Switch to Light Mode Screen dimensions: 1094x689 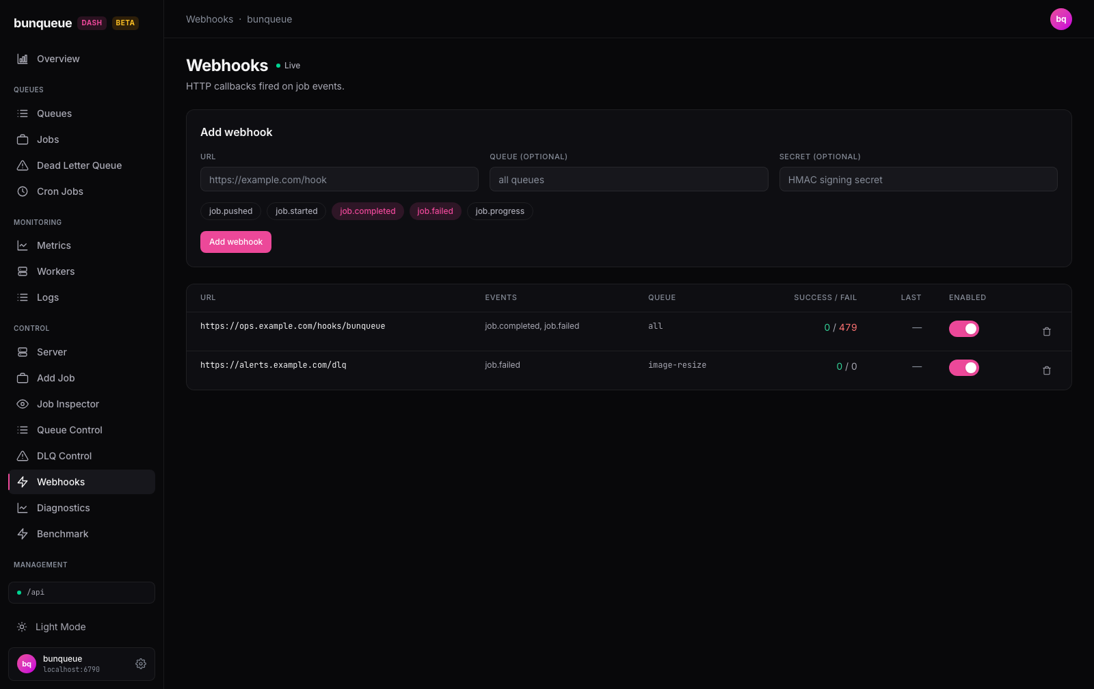coord(81,627)
